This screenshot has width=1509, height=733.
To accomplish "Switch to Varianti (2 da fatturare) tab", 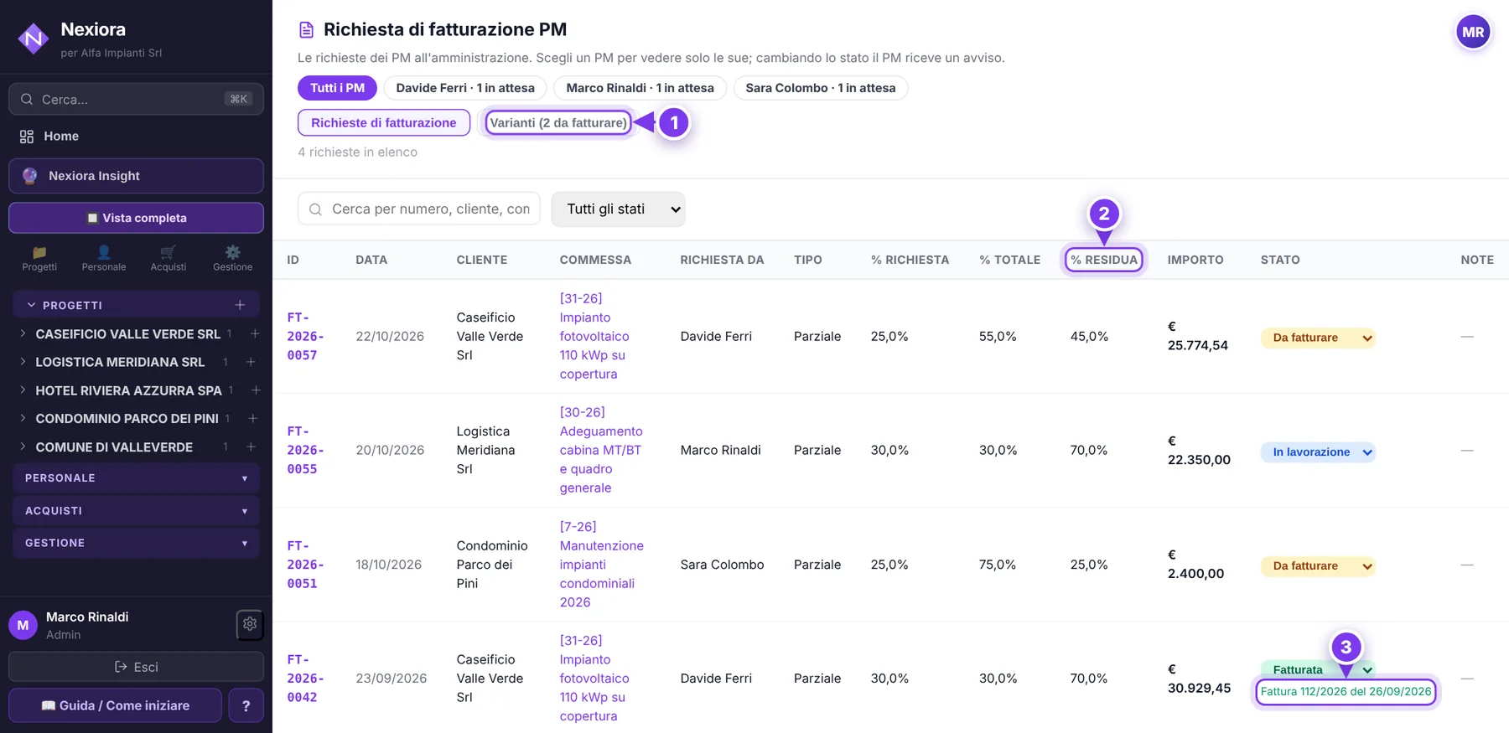I will pyautogui.click(x=558, y=122).
